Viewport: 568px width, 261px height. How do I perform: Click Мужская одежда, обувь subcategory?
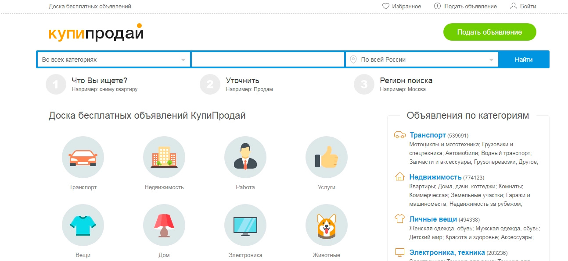508,228
